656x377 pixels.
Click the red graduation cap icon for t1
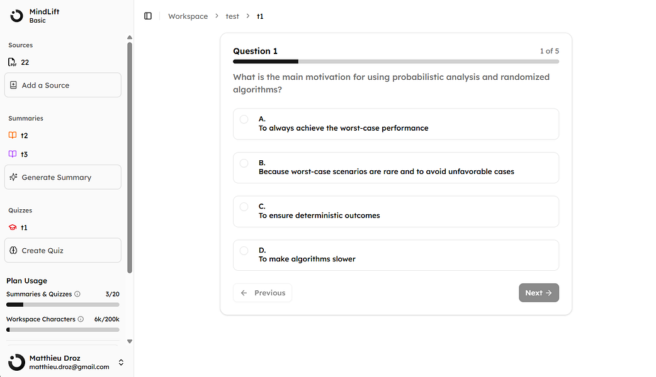click(13, 227)
